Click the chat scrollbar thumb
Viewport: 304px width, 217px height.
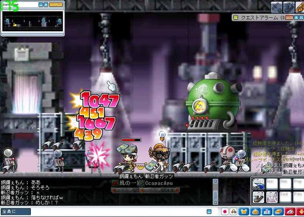215,195
